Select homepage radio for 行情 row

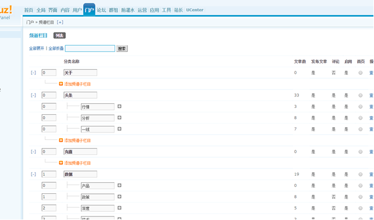point(361,107)
